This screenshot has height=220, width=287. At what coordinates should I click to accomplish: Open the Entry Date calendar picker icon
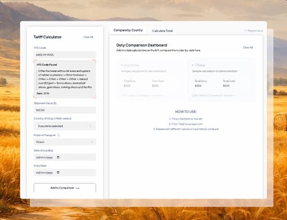pos(58,172)
